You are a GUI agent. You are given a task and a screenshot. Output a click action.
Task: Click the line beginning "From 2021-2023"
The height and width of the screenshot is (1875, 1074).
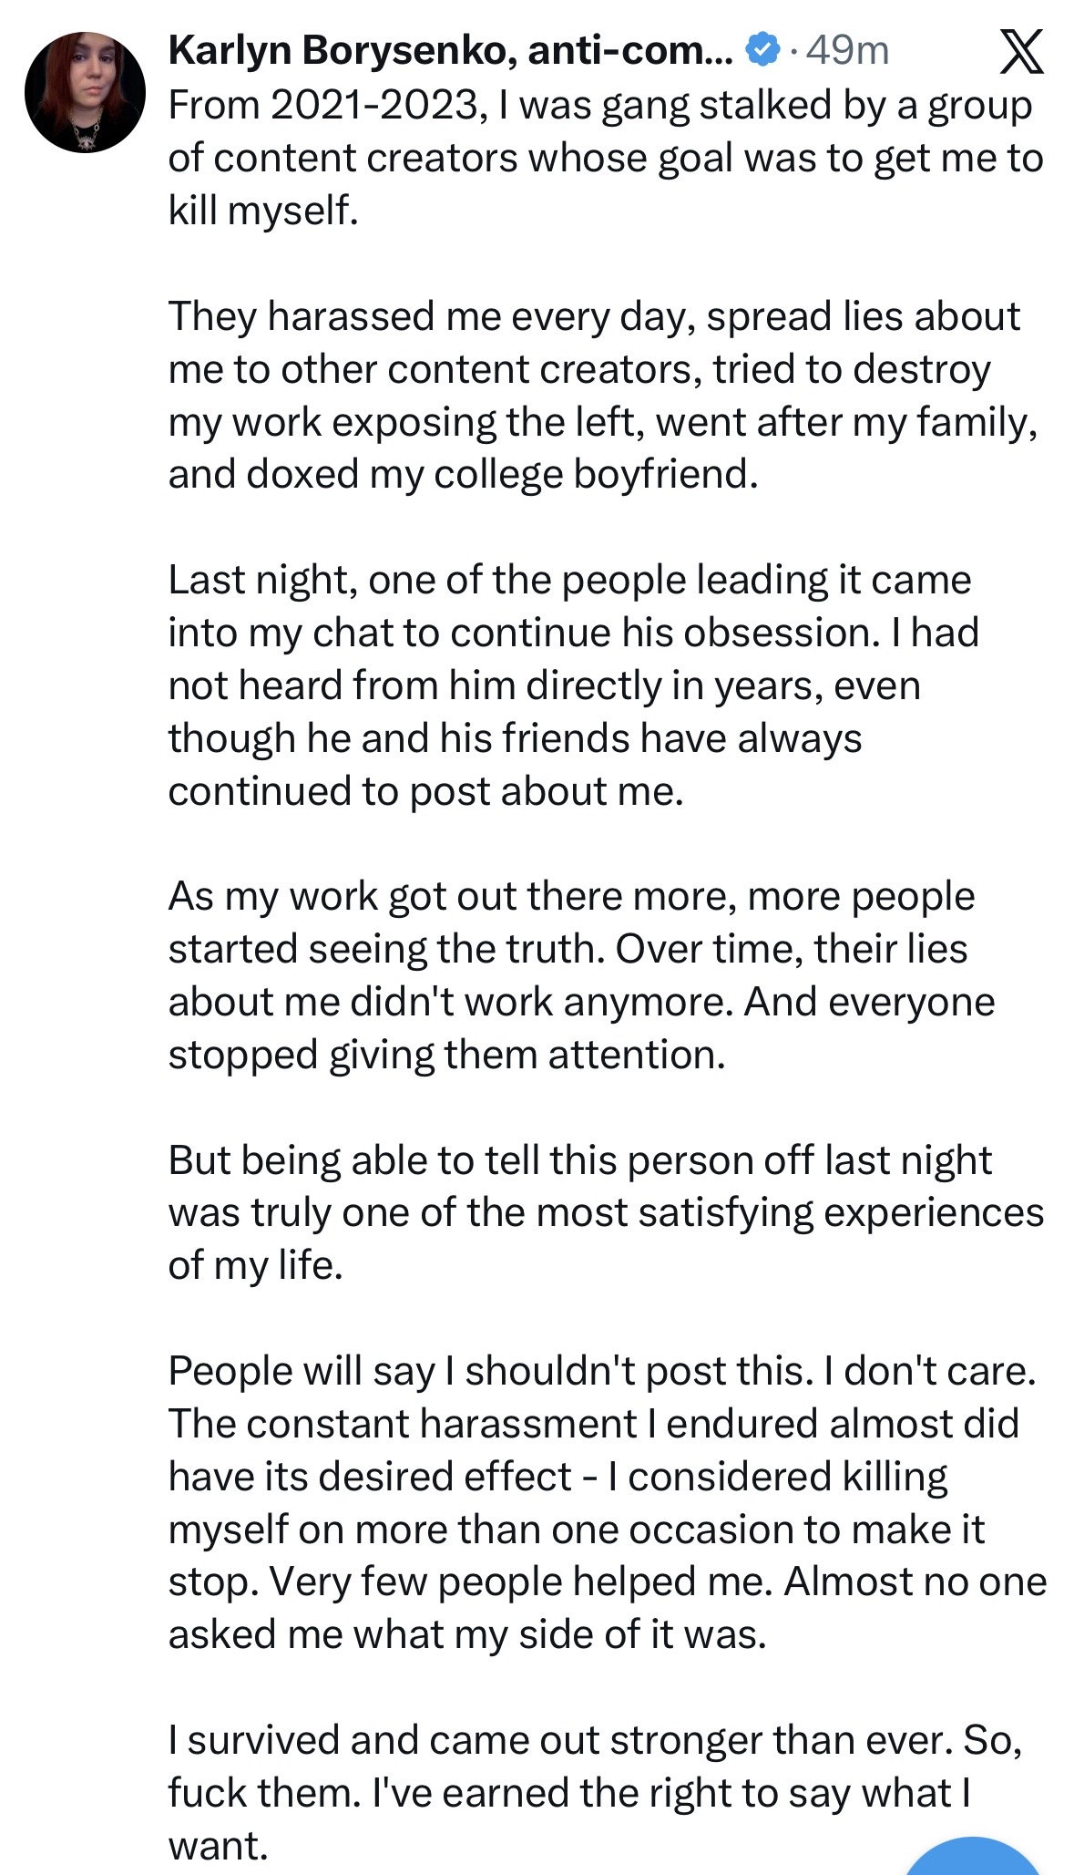[600, 106]
